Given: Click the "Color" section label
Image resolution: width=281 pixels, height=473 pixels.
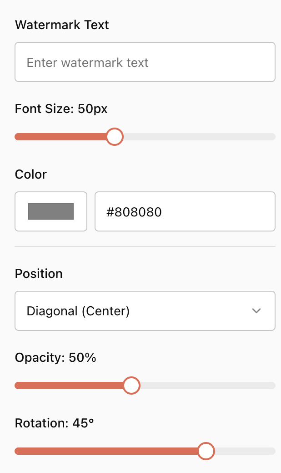Looking at the screenshot, I should 31,174.
